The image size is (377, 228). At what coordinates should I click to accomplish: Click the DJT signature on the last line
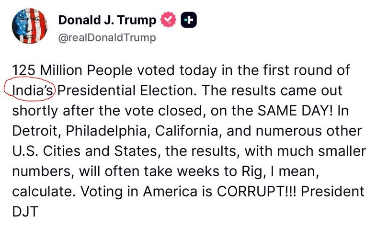click(x=25, y=212)
